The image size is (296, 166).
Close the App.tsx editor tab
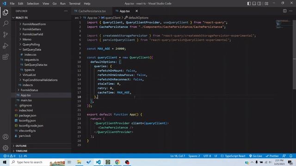tap(136, 11)
